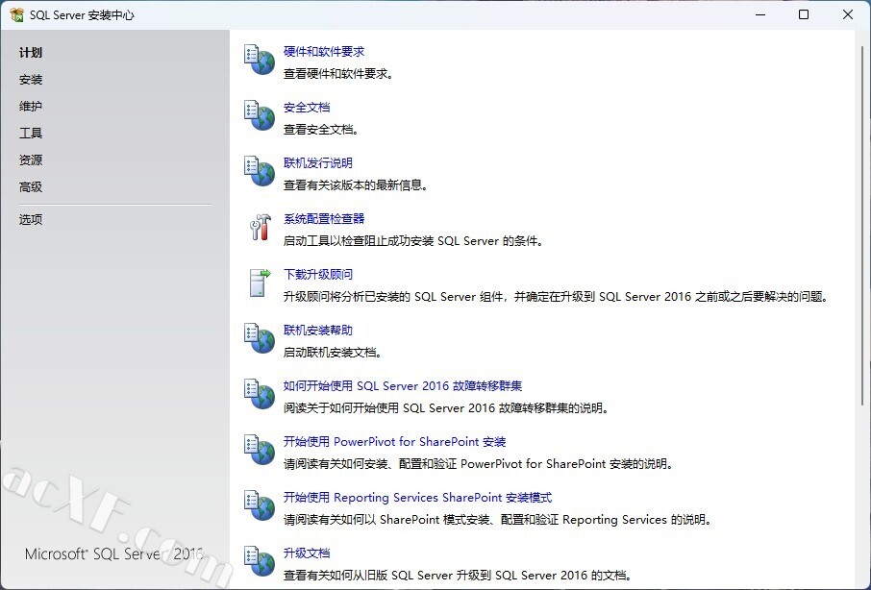Switch to the 选项 sidebar tab
Screen dimensions: 871x590
click(x=31, y=219)
